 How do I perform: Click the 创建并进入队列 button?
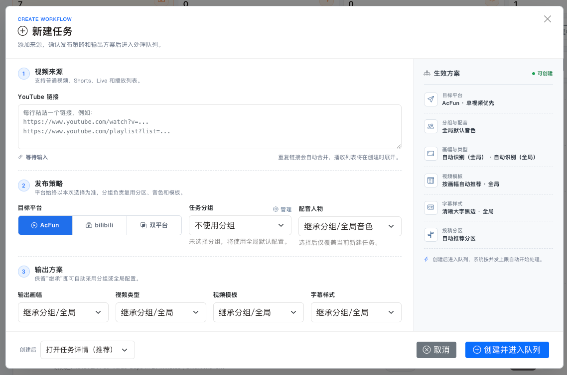507,350
